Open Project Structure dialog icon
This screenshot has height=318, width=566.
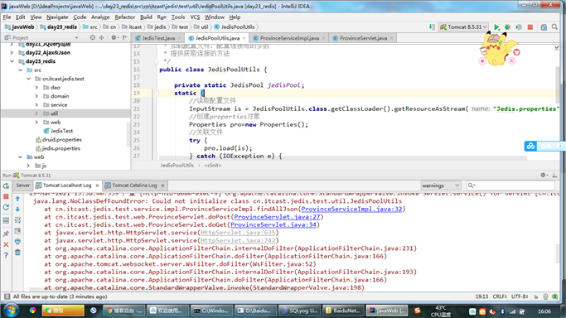(544, 27)
